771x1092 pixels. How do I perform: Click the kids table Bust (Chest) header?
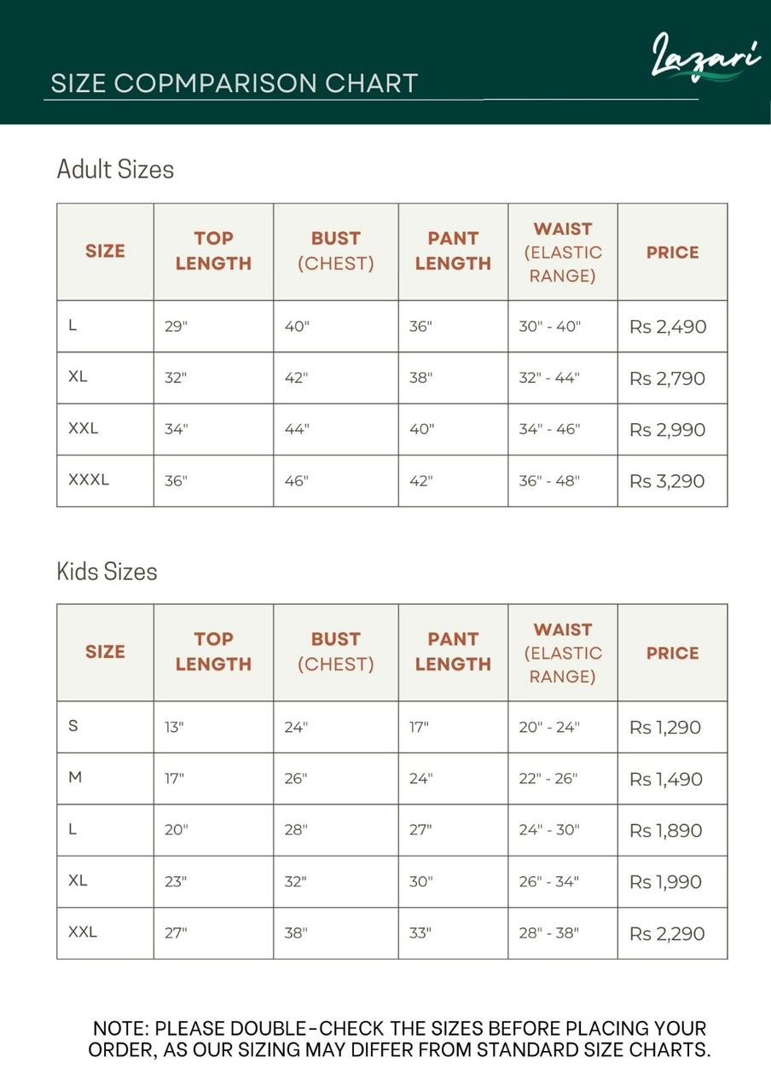pyautogui.click(x=335, y=652)
